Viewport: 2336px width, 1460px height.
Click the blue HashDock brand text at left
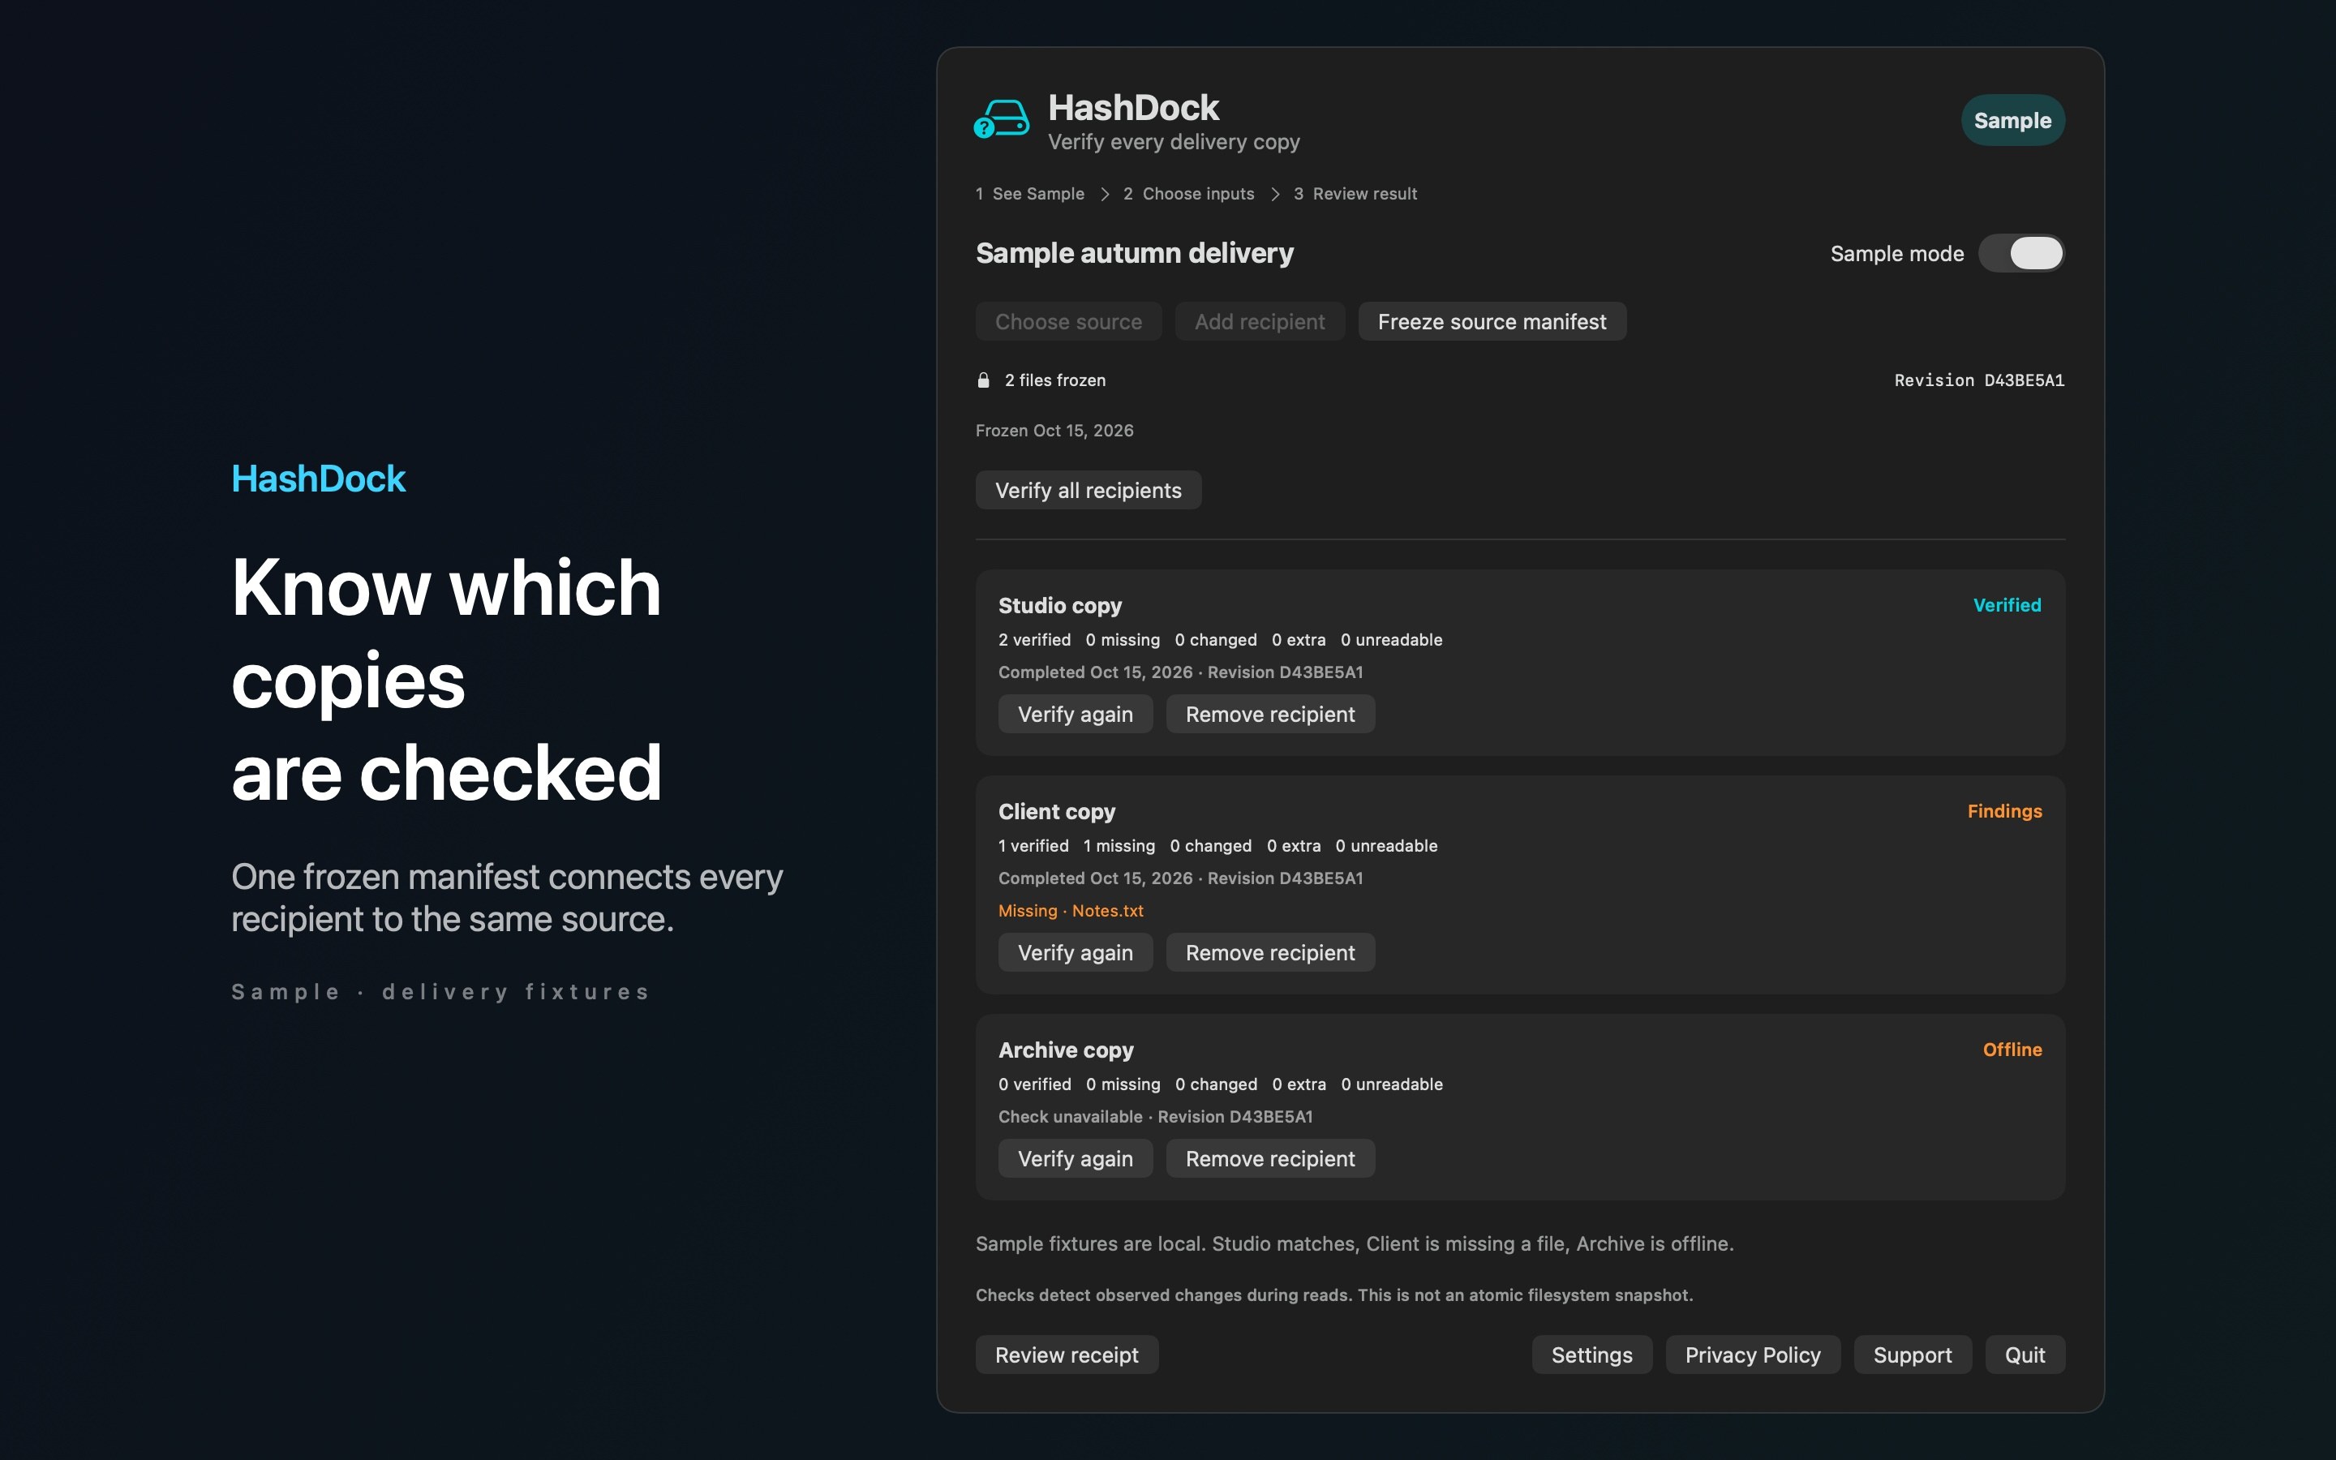coord(319,479)
